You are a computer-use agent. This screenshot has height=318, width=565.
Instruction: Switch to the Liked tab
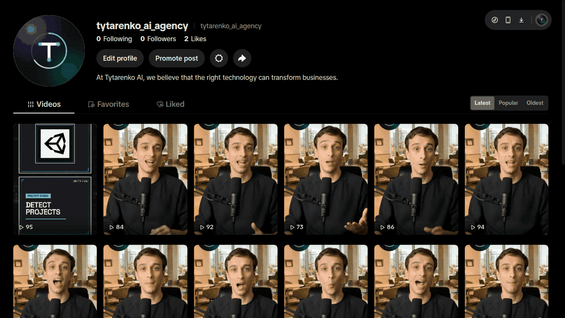click(170, 104)
